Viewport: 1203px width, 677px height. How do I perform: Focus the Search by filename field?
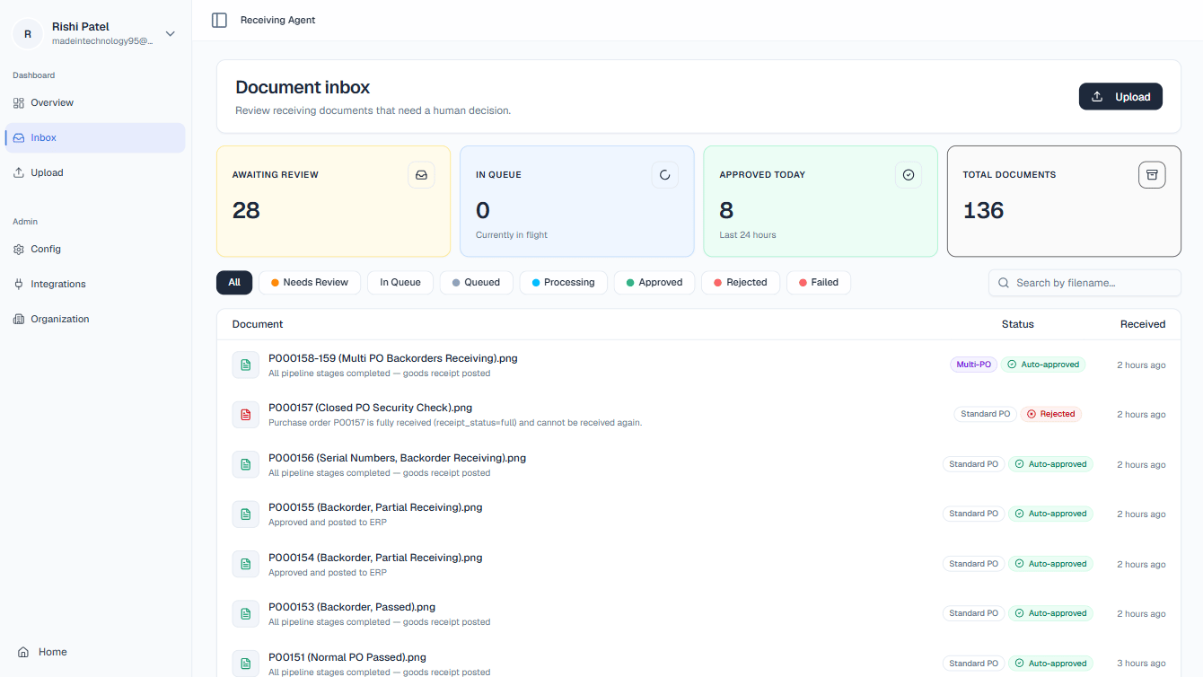coord(1084,283)
